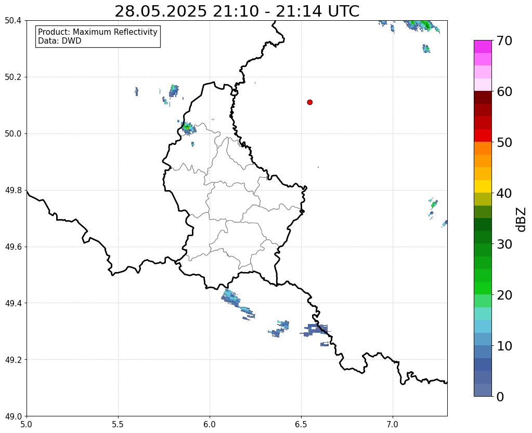
Task: Click the colorbar tick label 30
Action: point(504,244)
